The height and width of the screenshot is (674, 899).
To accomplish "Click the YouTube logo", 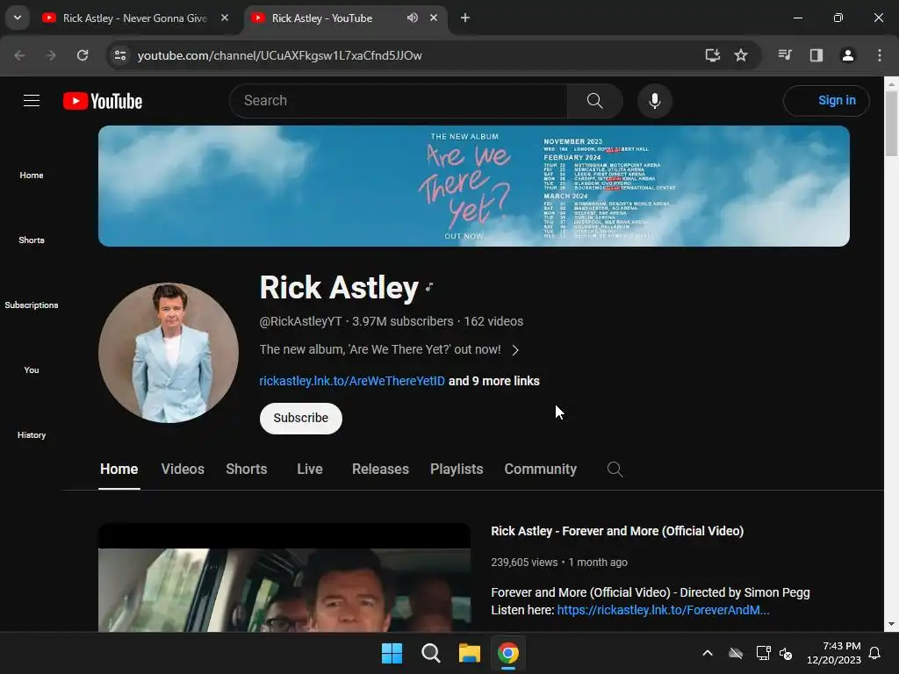I will click(103, 101).
